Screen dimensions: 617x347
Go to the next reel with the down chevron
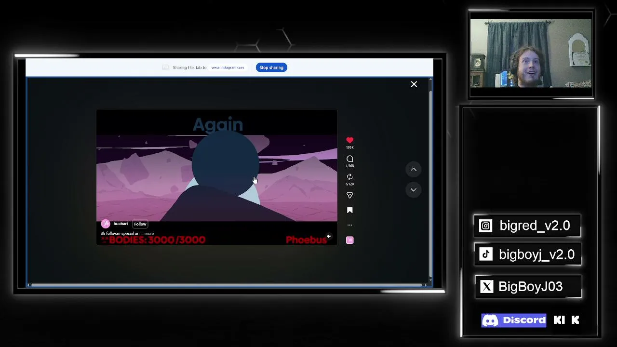413,190
